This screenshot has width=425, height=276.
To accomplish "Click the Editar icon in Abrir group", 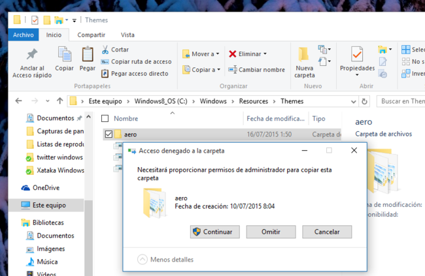I will coord(382,62).
